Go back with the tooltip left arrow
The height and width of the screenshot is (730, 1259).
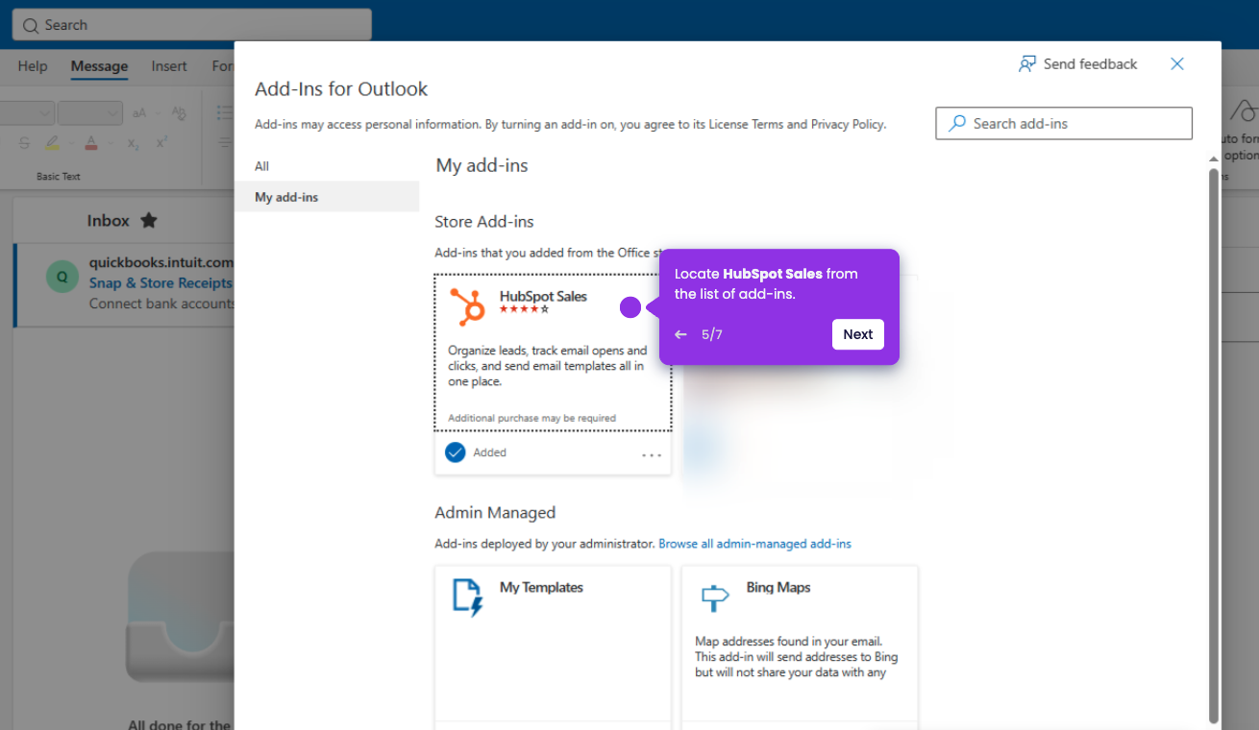[x=680, y=334]
